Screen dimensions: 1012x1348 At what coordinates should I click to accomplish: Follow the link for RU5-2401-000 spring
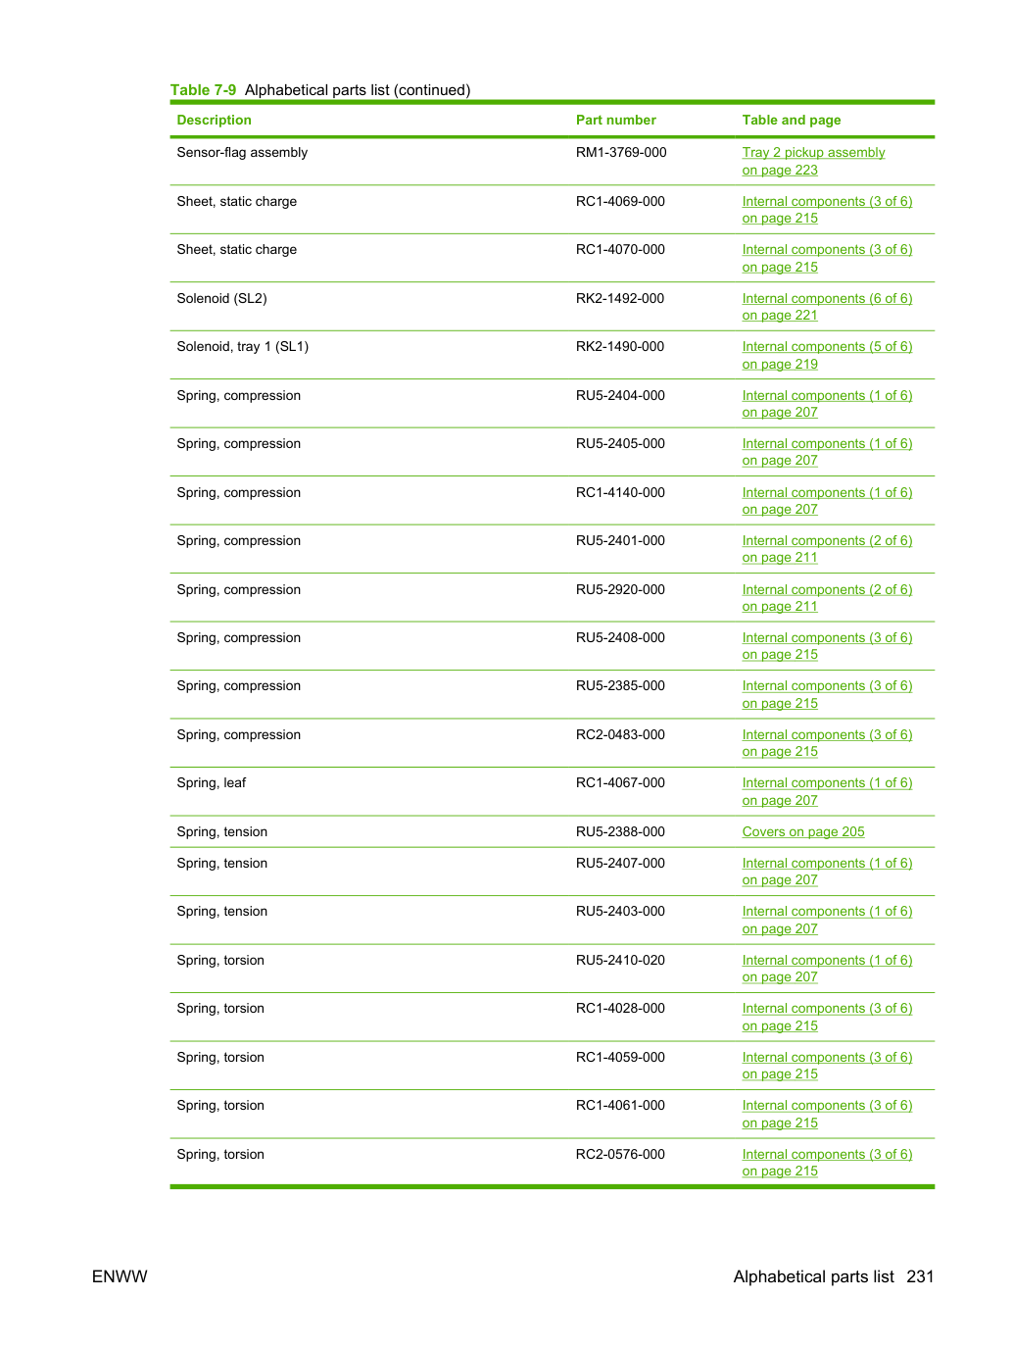tap(827, 549)
